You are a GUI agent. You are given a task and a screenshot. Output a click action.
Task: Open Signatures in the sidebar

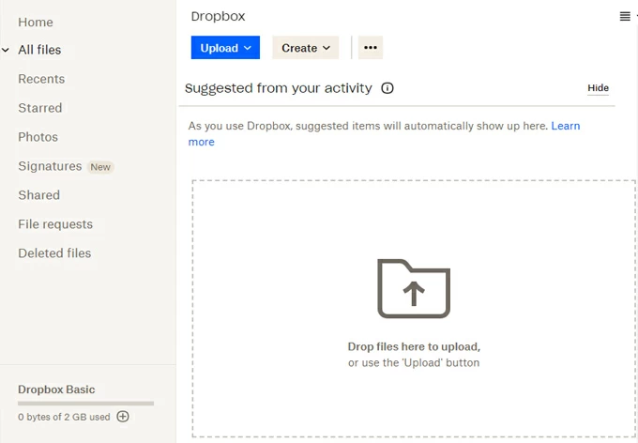click(x=50, y=166)
